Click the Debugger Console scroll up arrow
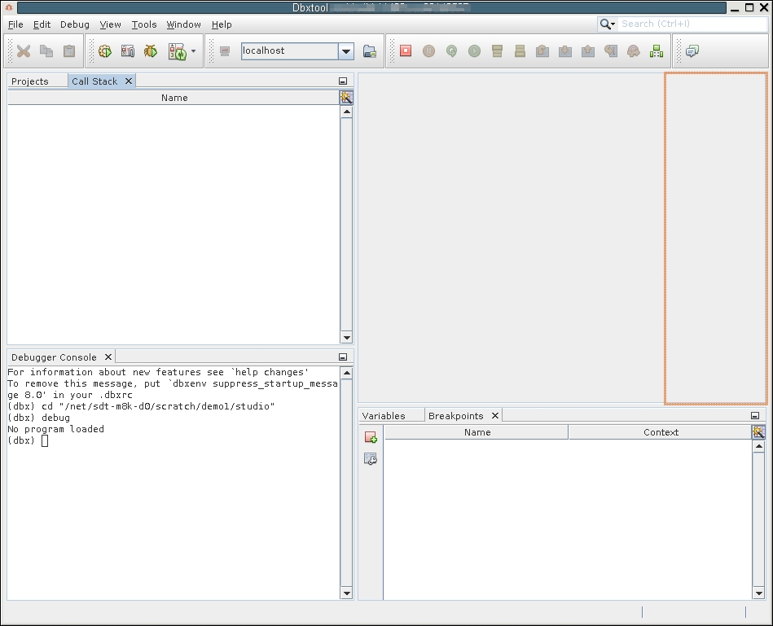The height and width of the screenshot is (626, 773). (346, 373)
